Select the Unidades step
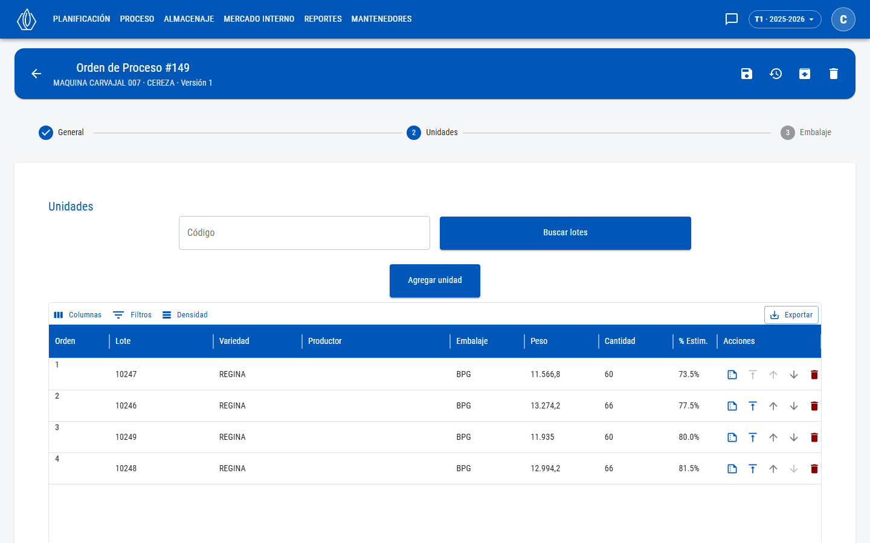The image size is (870, 543). point(432,133)
